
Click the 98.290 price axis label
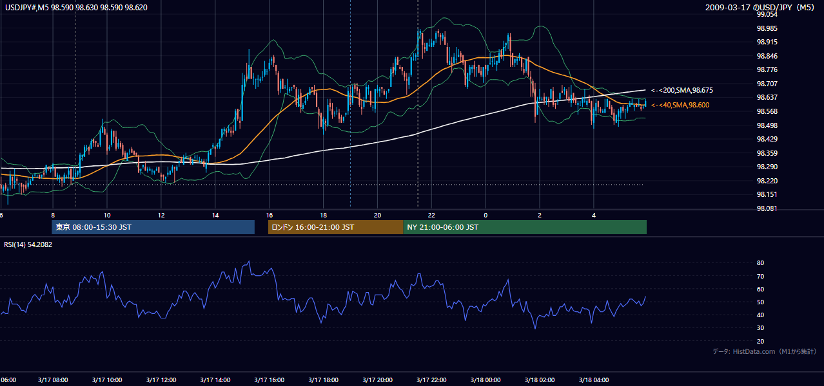click(766, 167)
